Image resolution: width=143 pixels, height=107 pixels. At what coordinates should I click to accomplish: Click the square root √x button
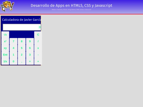5,35
